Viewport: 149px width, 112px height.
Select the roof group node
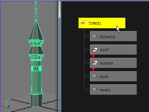coord(113,49)
